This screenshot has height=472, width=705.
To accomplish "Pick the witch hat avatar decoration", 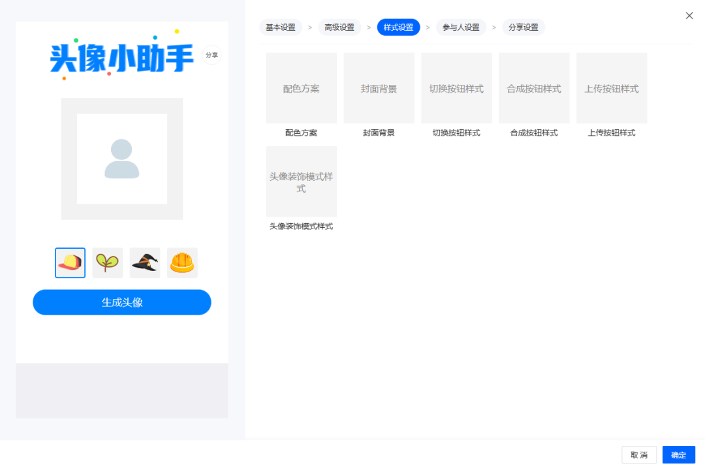I will pyautogui.click(x=145, y=262).
